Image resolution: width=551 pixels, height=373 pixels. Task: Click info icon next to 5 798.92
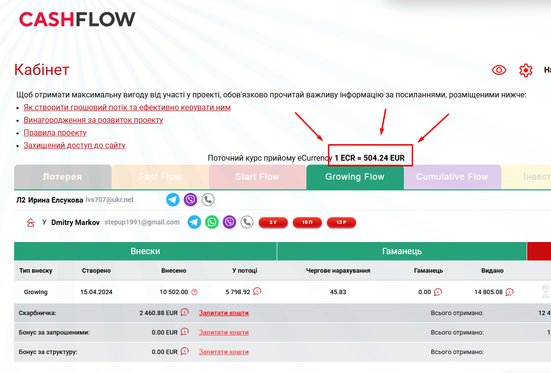[257, 291]
